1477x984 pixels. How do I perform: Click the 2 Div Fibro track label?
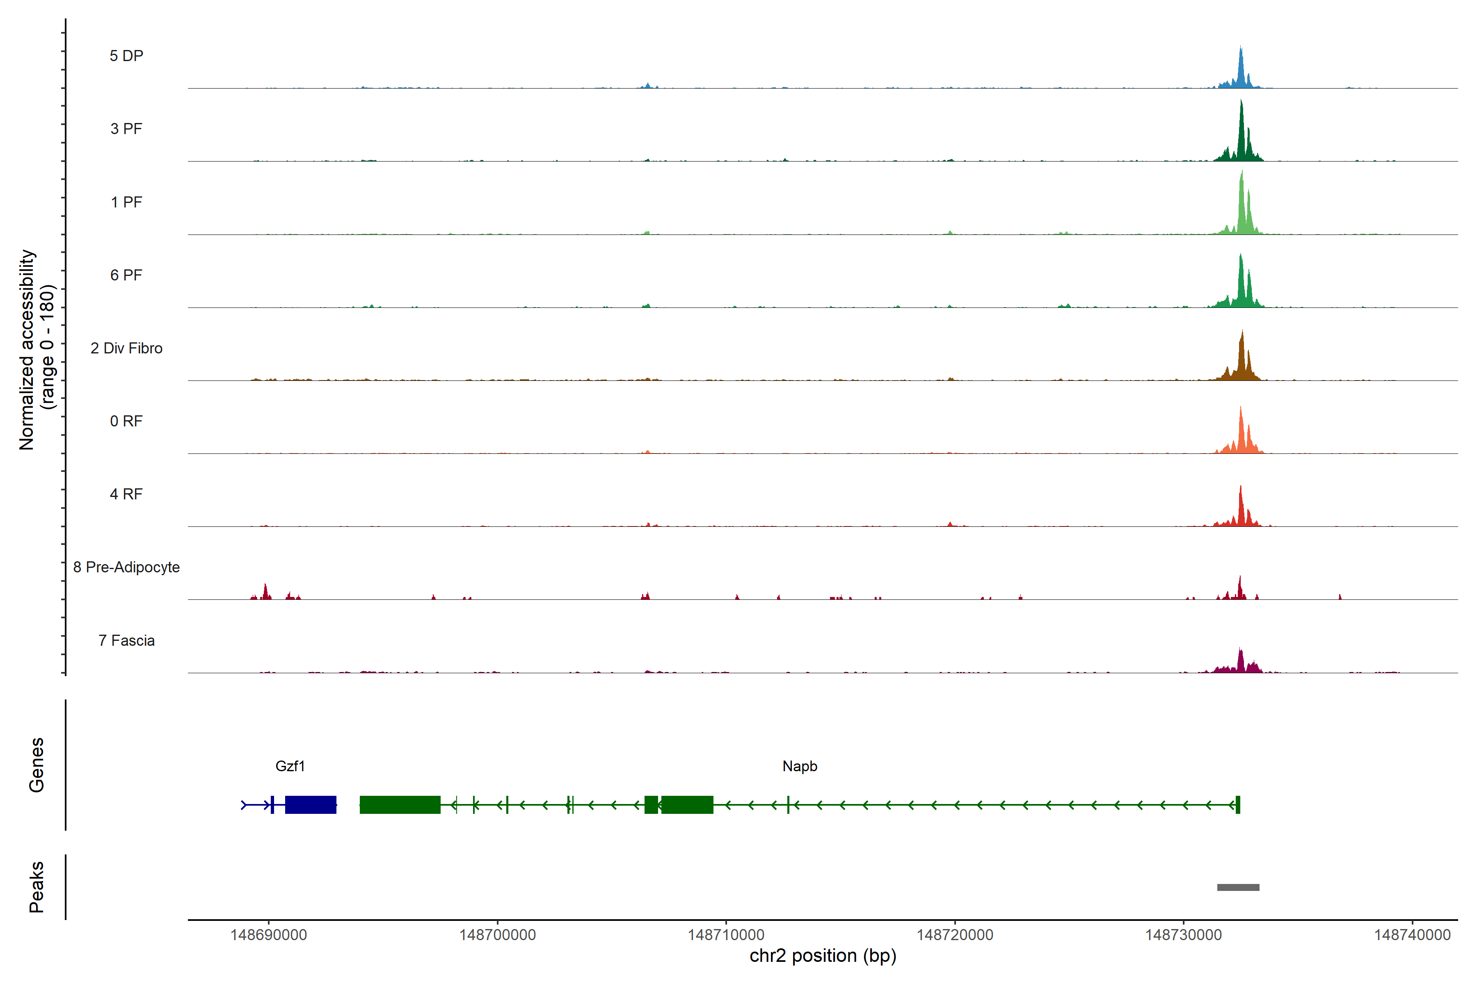coord(126,348)
